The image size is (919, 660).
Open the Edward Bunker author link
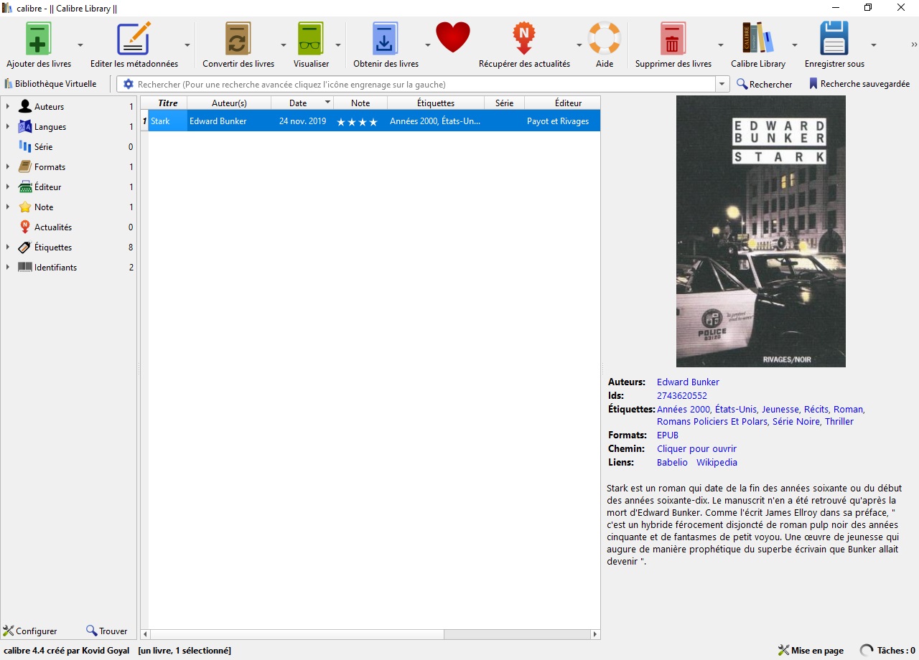pyautogui.click(x=688, y=382)
